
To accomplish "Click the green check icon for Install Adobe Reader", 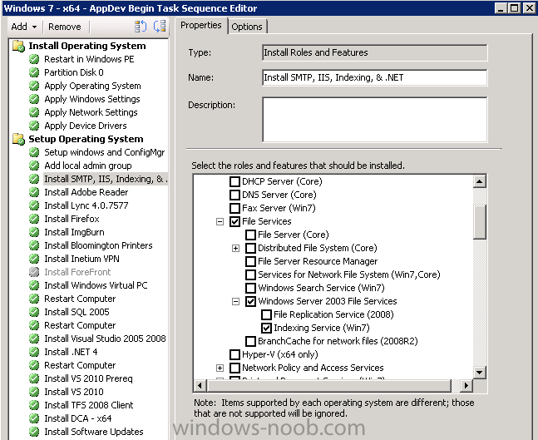I will click(x=34, y=192).
